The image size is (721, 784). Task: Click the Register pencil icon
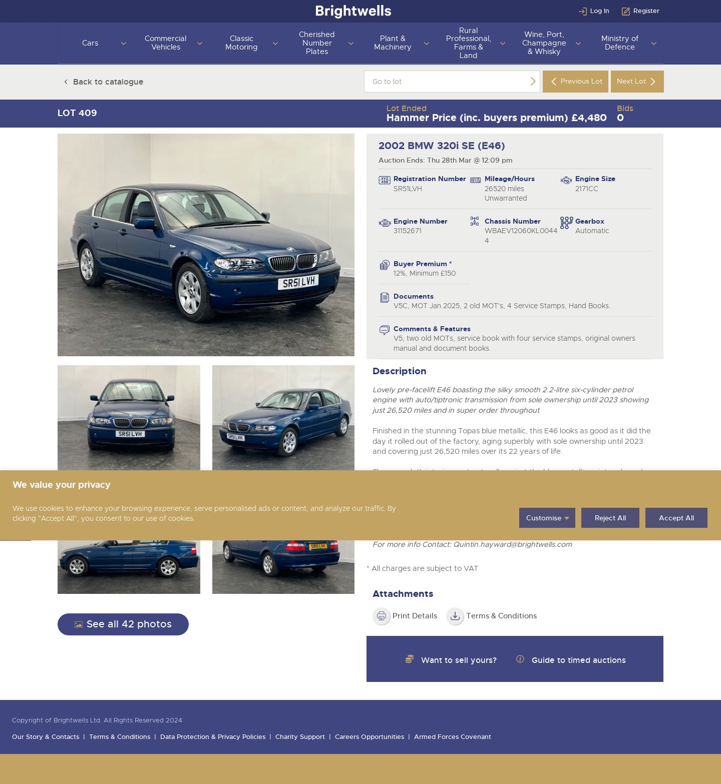tap(626, 11)
